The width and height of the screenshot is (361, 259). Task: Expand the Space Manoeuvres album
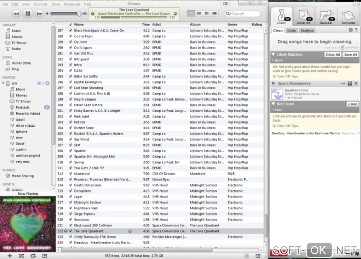(x=274, y=84)
